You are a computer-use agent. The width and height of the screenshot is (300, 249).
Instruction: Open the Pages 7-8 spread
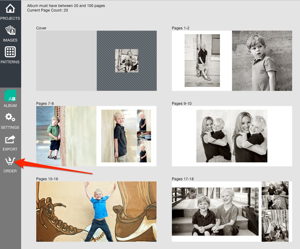96,136
